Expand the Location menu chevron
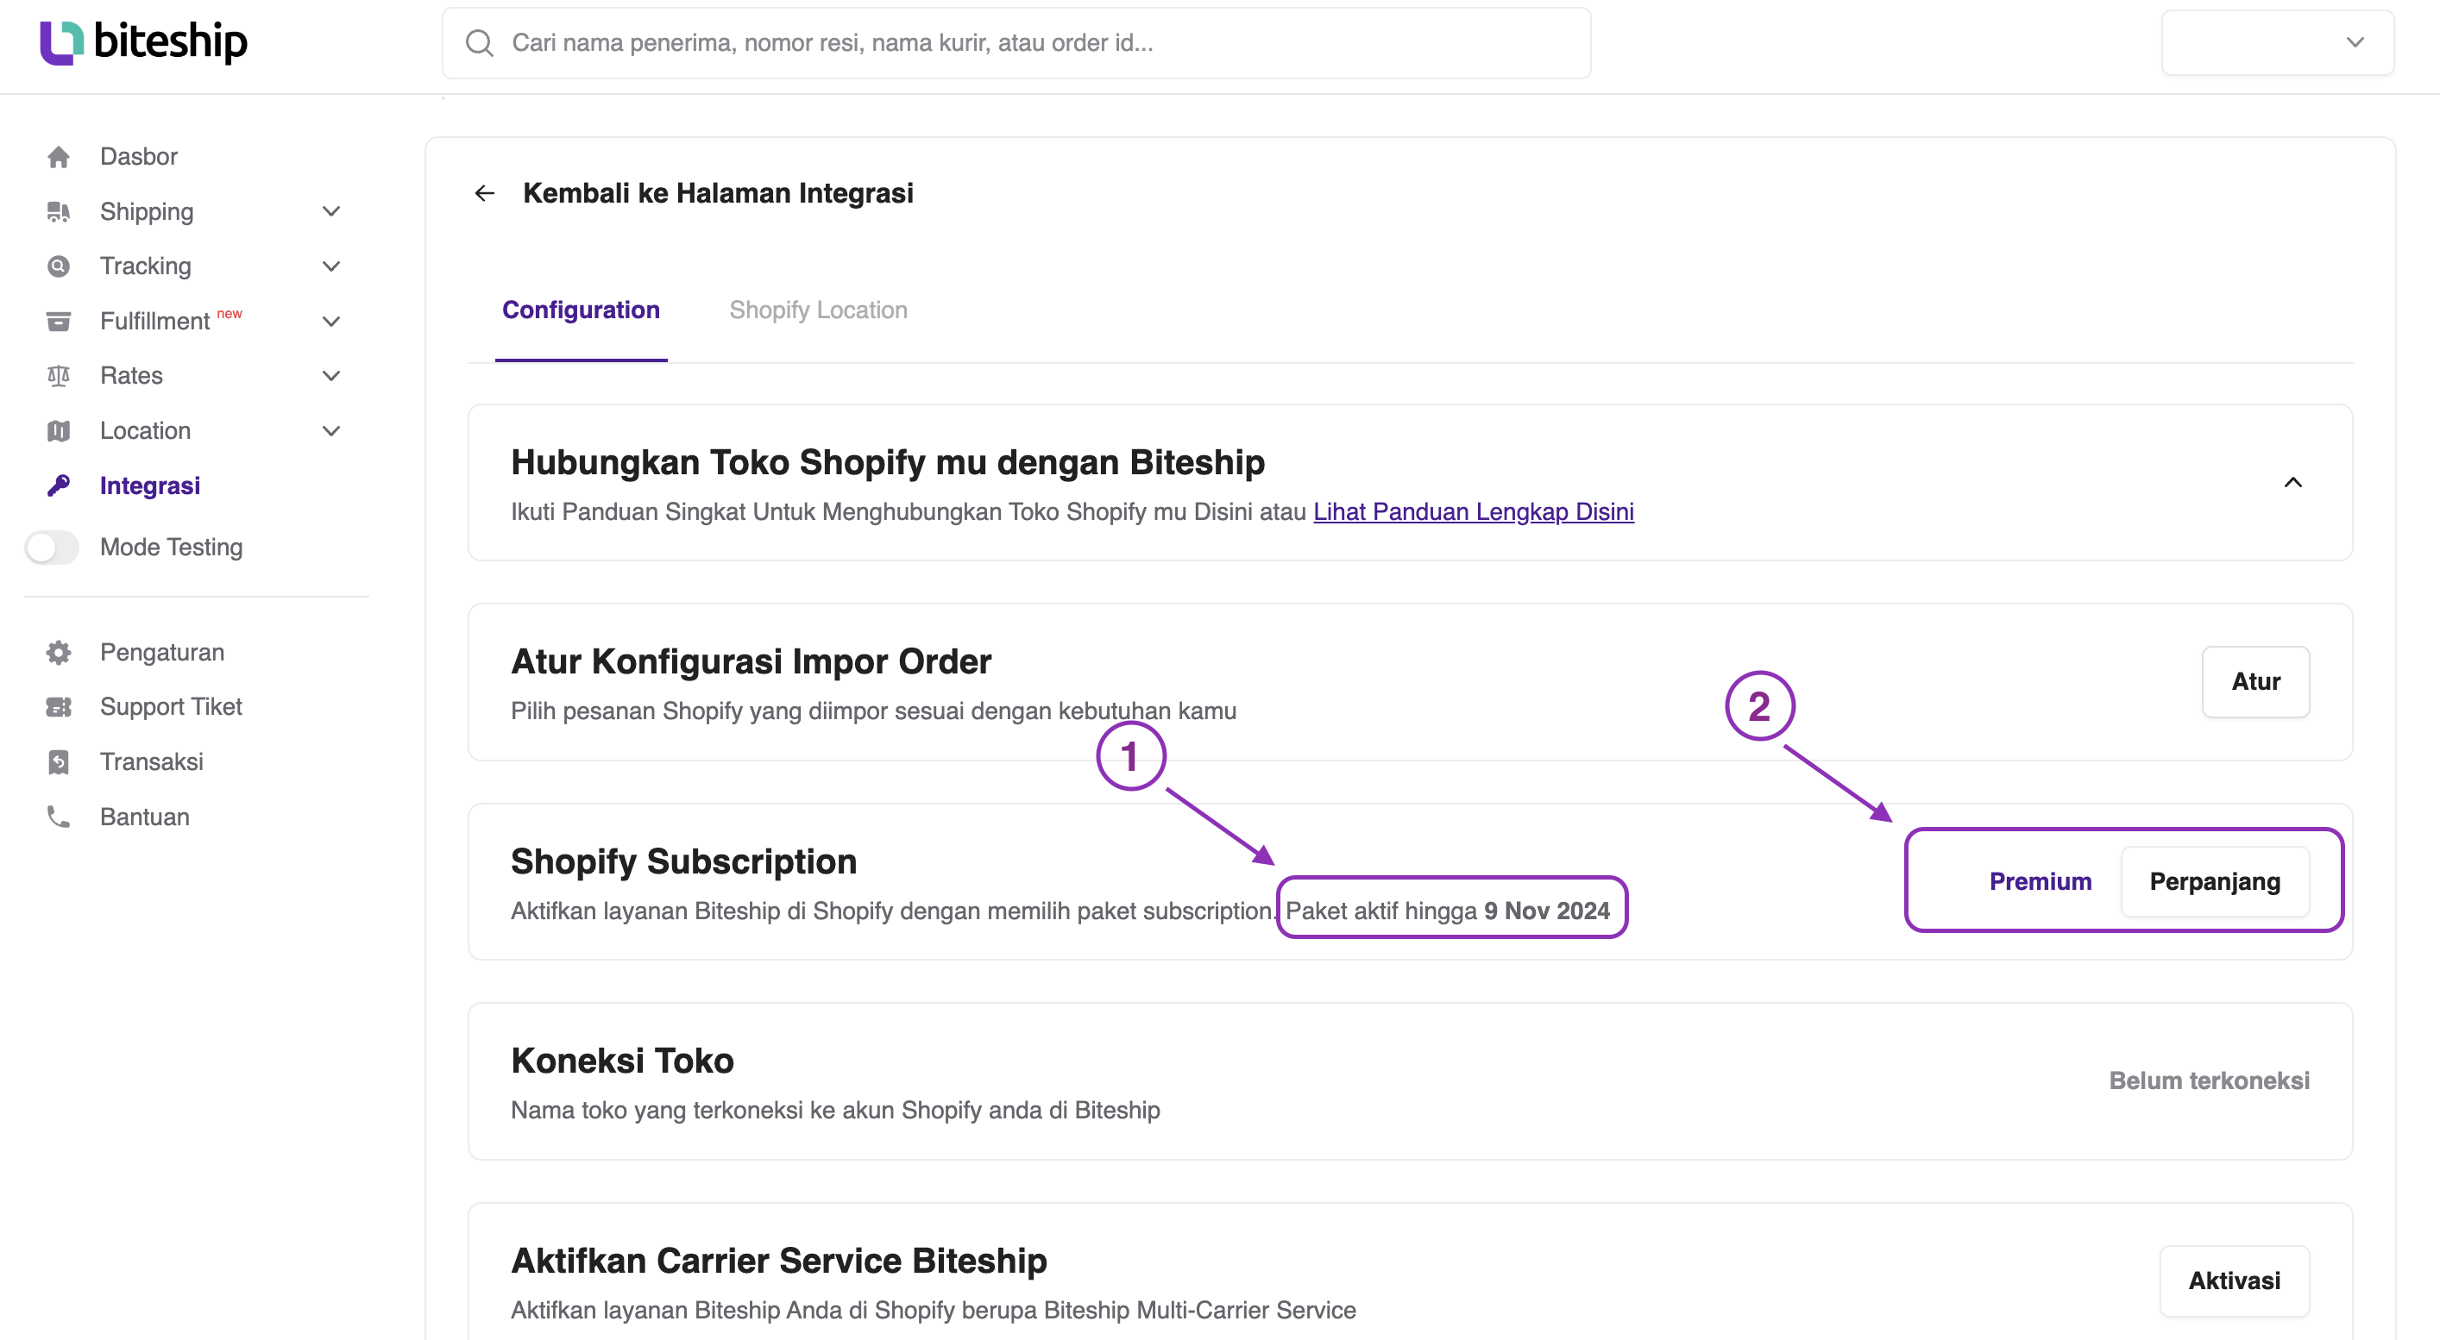The height and width of the screenshot is (1340, 2440). (x=331, y=431)
